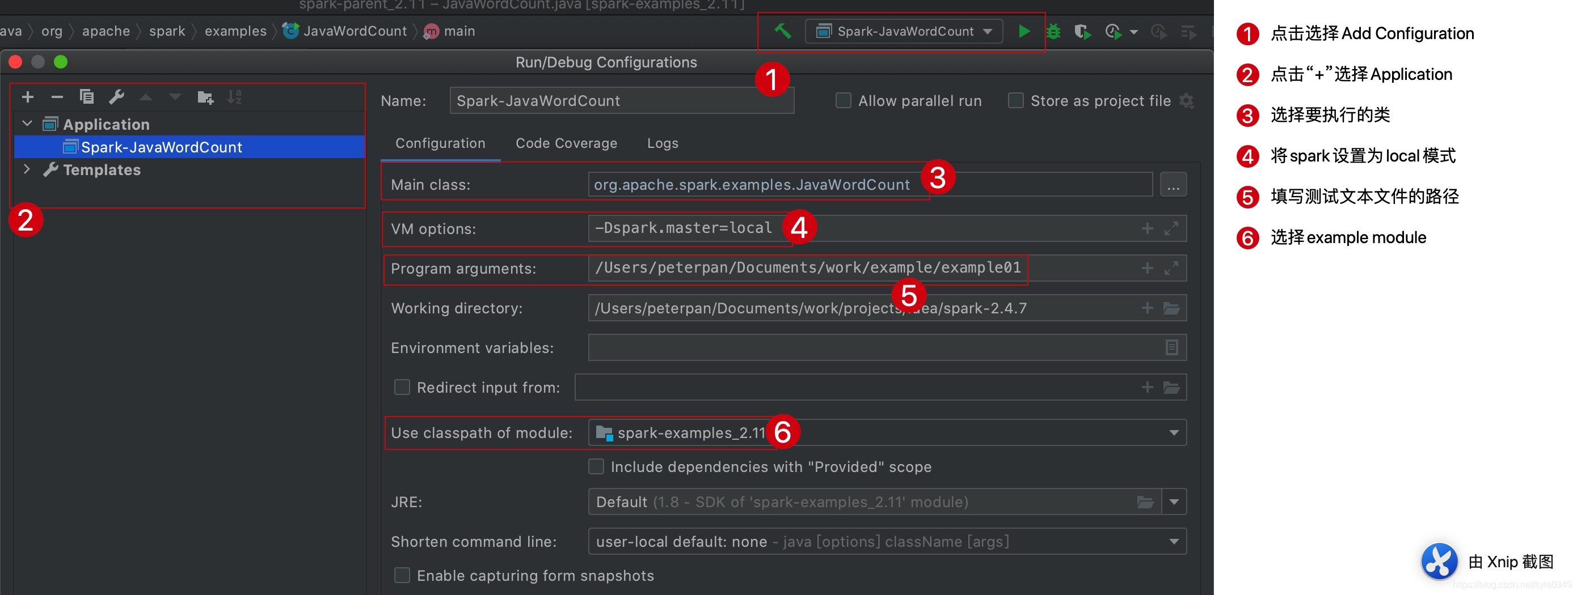The image size is (1577, 595).
Task: Expand the Templates tree node
Action: pyautogui.click(x=27, y=169)
